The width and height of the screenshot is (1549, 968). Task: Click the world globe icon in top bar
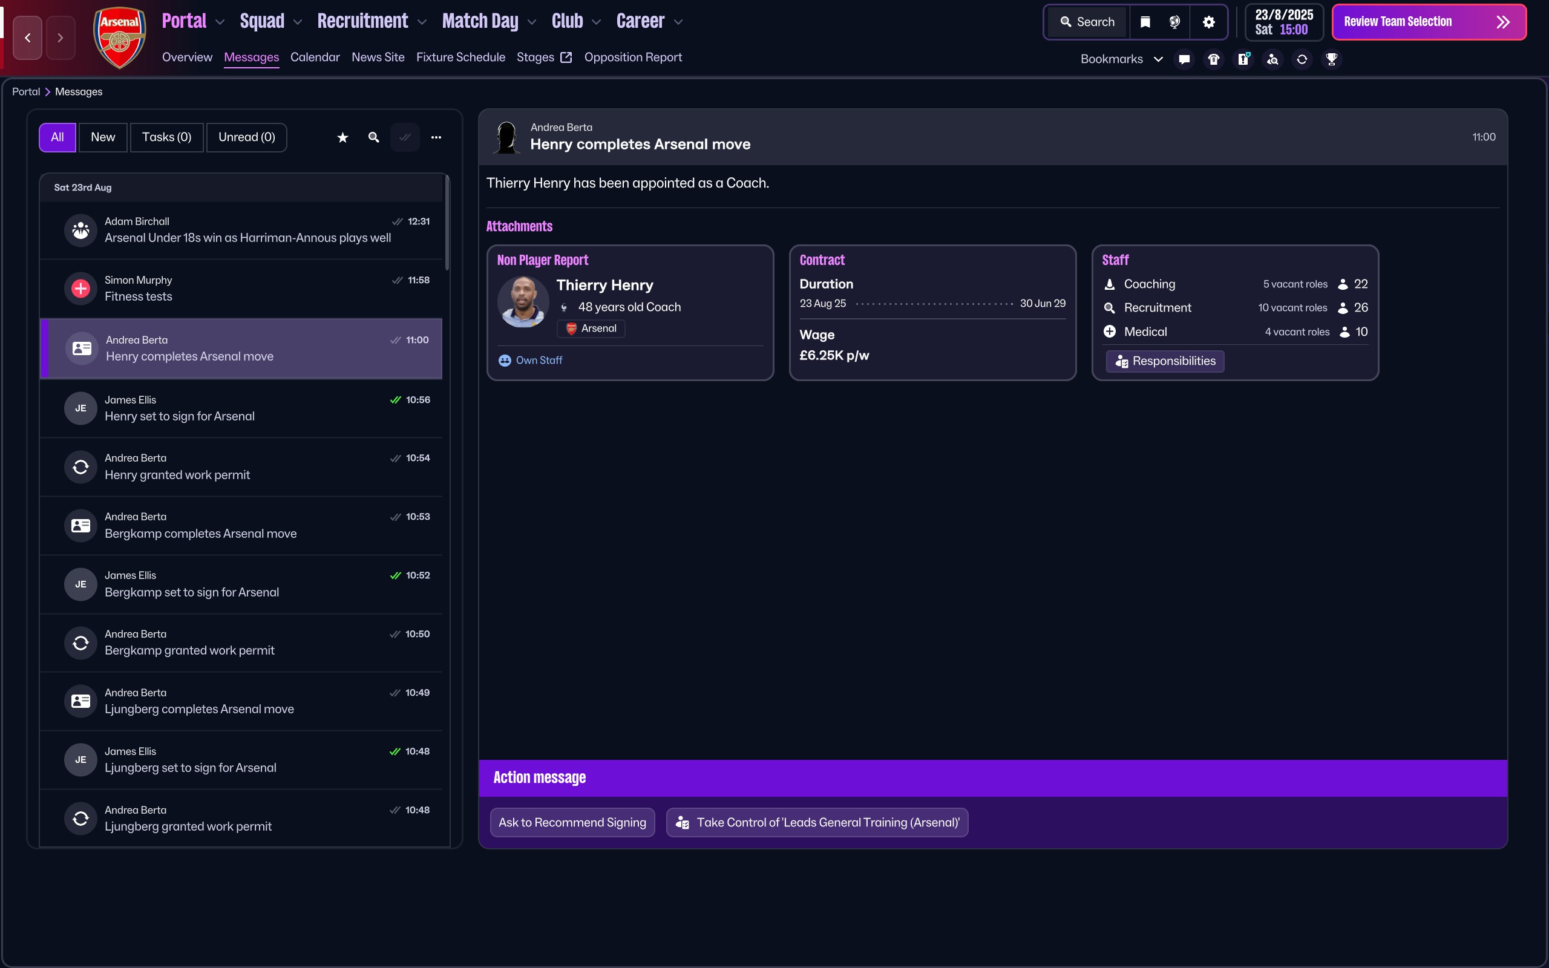tap(1174, 22)
